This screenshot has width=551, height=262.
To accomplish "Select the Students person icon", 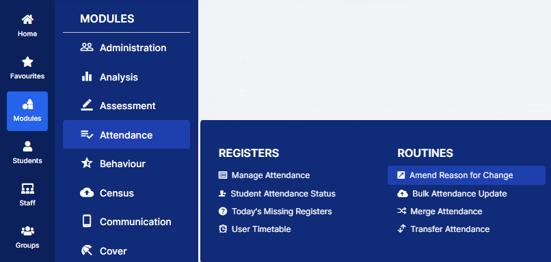I will point(27,146).
